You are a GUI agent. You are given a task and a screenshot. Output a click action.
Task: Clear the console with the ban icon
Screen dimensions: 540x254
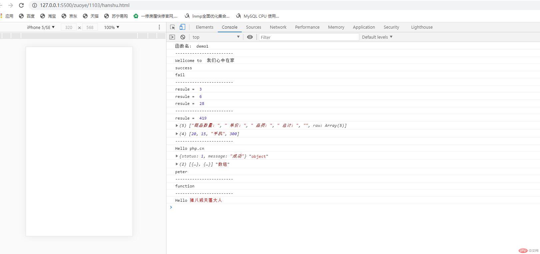coord(183,37)
